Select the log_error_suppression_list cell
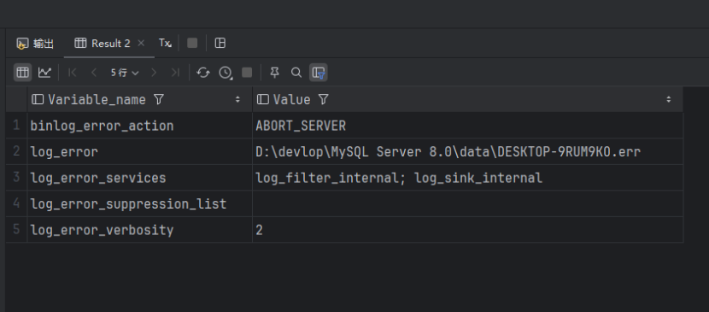 click(140, 204)
